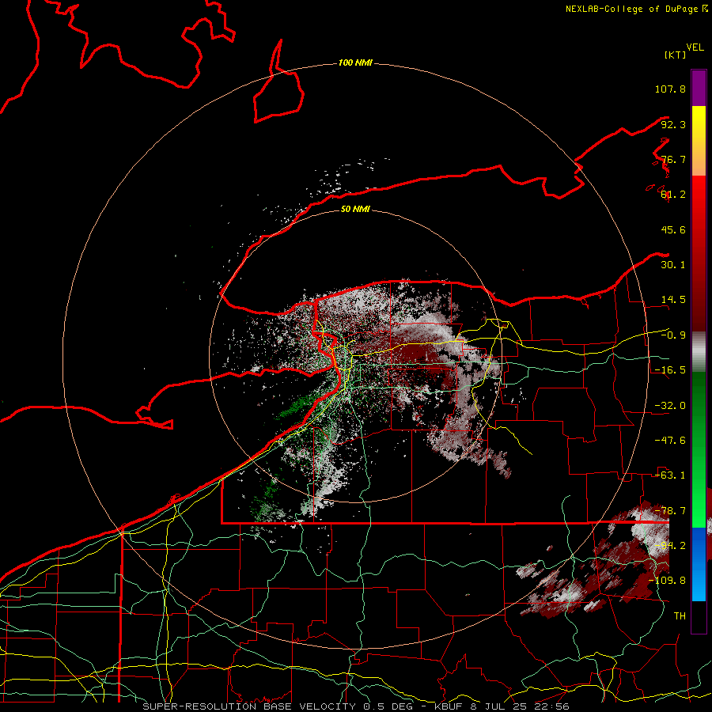Image resolution: width=712 pixels, height=712 pixels.
Task: Click the Super-Resolution Base Velocity caption at bottom
Action: 355,706
